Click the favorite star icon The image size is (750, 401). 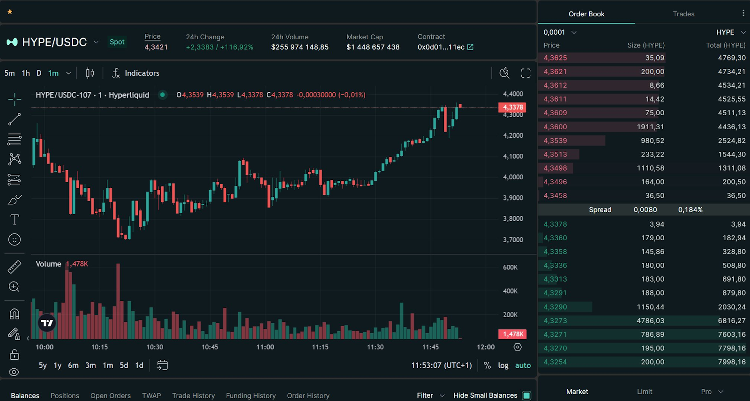coord(10,12)
